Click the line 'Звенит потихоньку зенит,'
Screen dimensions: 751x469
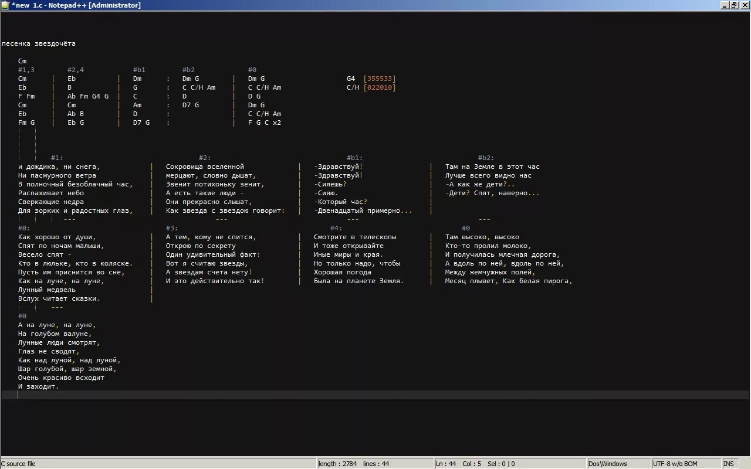pos(215,184)
